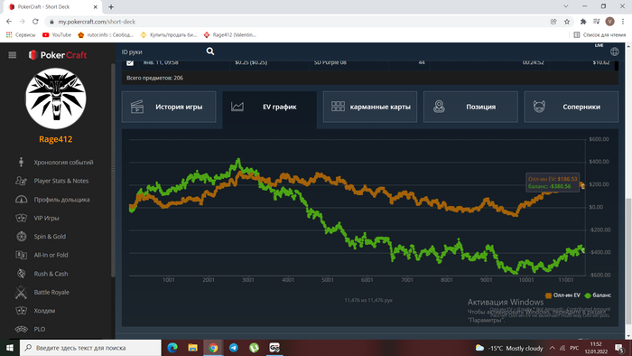Switch to the История игры tab
Image resolution: width=632 pixels, height=356 pixels.
(x=169, y=107)
